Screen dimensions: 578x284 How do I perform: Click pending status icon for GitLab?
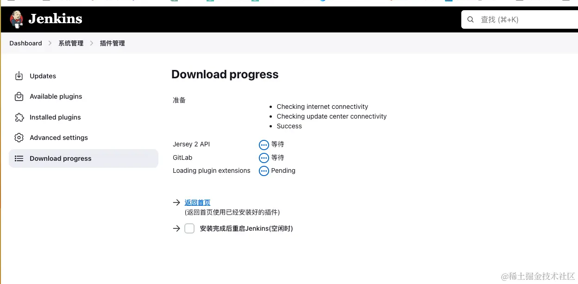(x=264, y=158)
